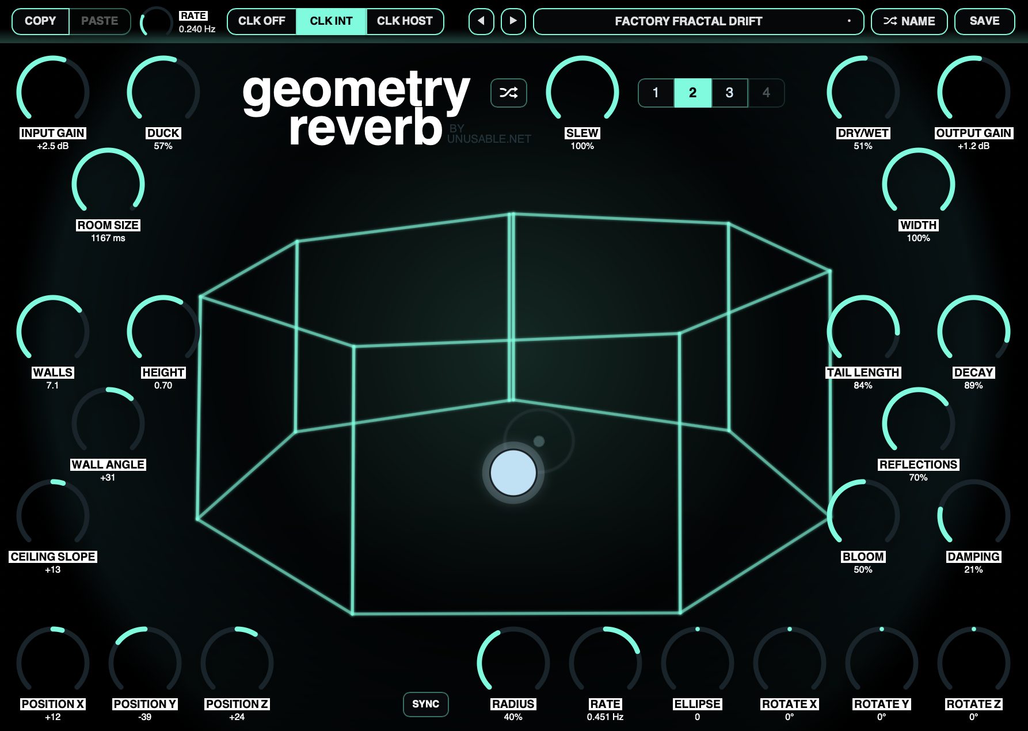
Task: Click the randomize shuffle icon beside the title
Action: click(x=509, y=93)
